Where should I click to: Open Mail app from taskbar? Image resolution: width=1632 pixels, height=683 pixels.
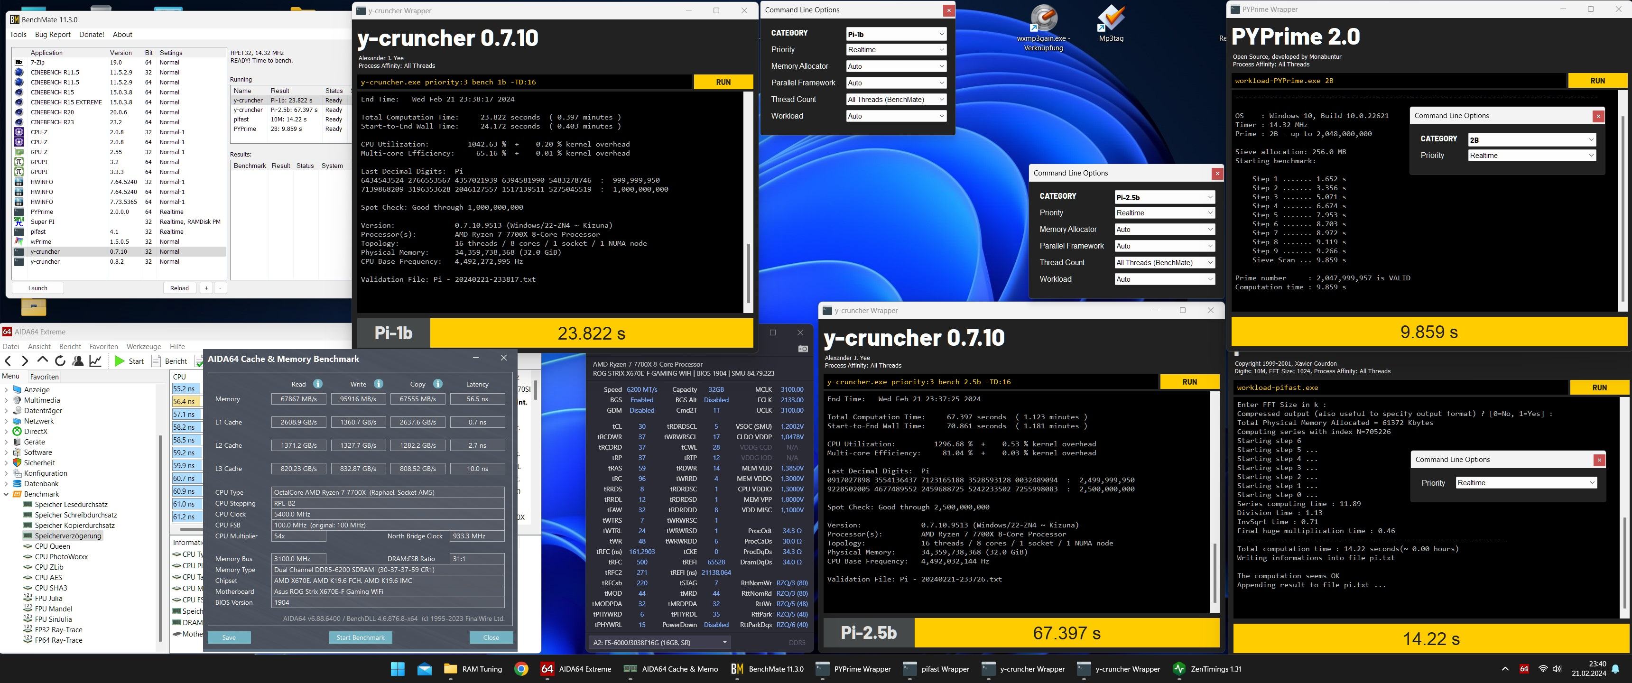425,668
